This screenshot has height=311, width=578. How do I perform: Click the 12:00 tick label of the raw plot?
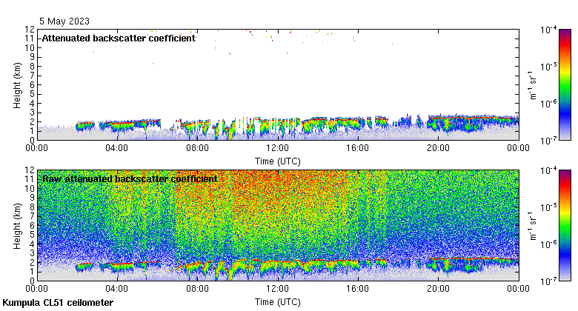pyautogui.click(x=278, y=289)
